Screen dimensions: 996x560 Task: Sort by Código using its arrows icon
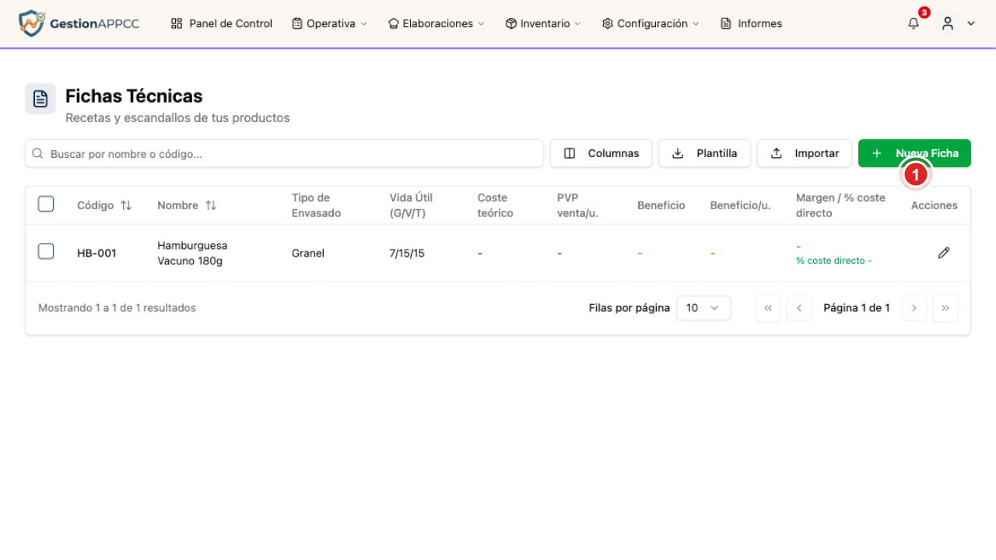(x=126, y=205)
